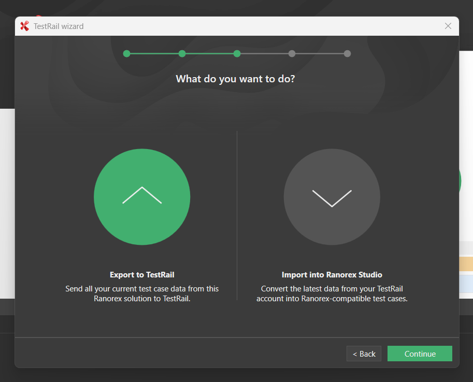Click the fourth gray progress step dot
Image resolution: width=473 pixels, height=382 pixels.
[292, 53]
